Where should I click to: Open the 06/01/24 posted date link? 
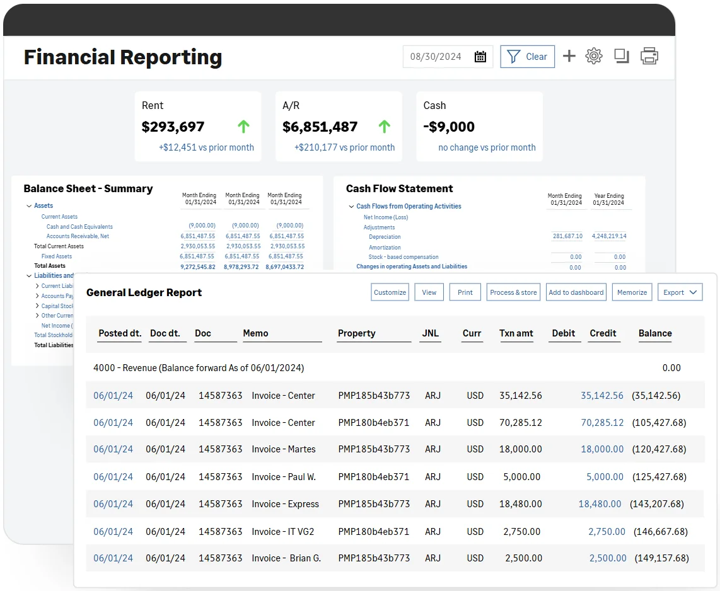[113, 396]
